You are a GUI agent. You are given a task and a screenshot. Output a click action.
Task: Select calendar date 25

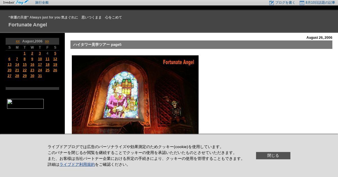point(47,70)
